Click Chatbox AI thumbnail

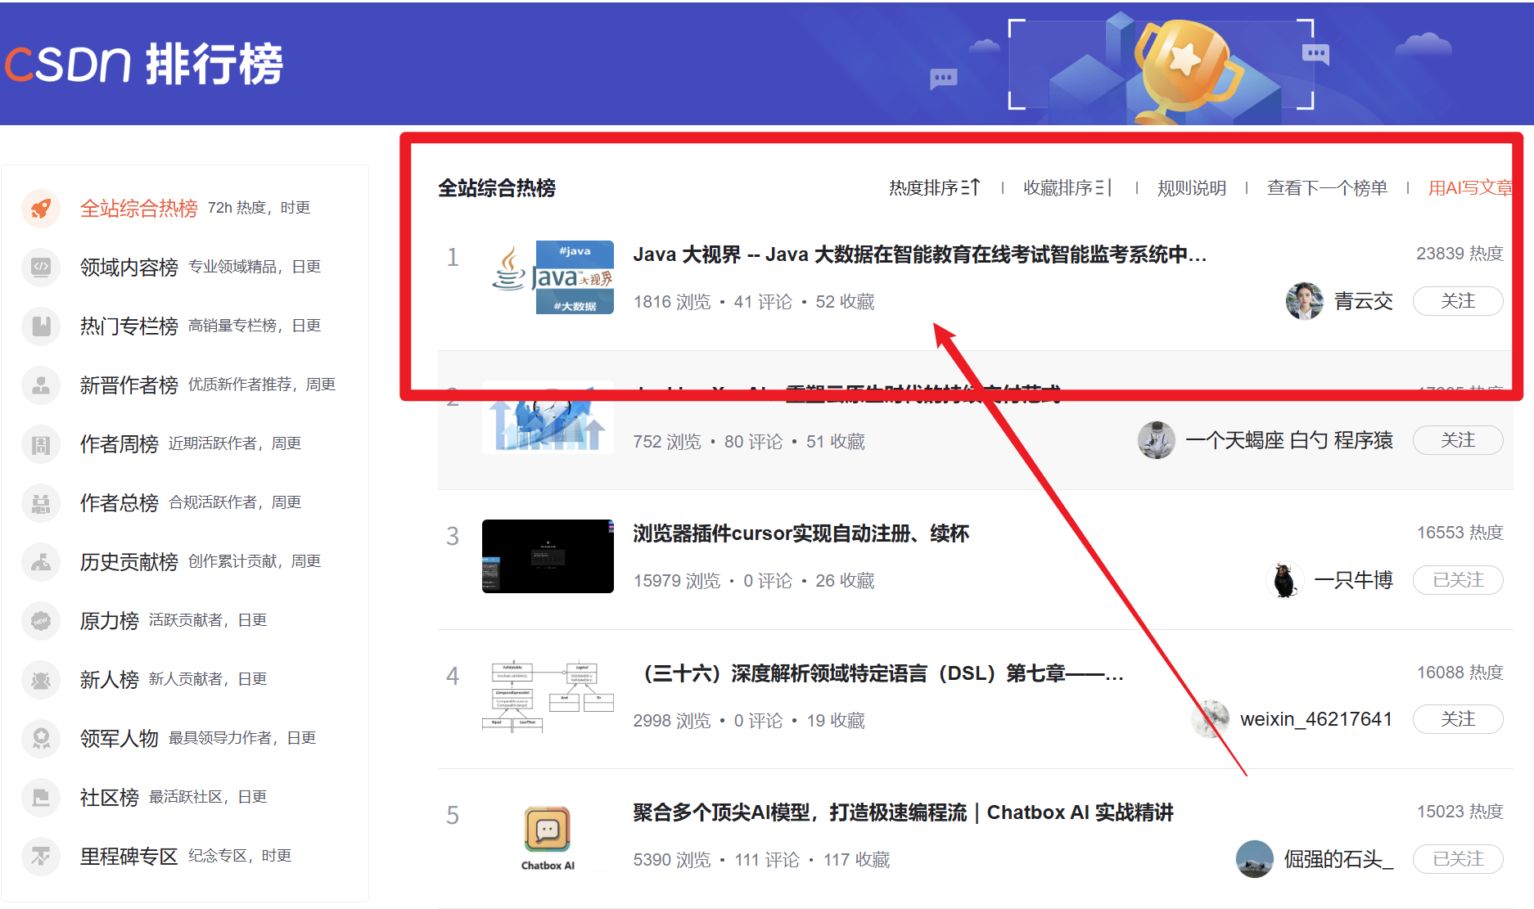pyautogui.click(x=548, y=837)
